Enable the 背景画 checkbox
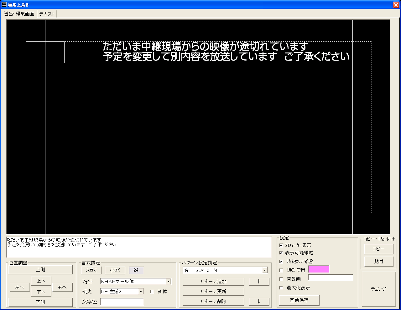This screenshot has width=401, height=310. click(281, 279)
